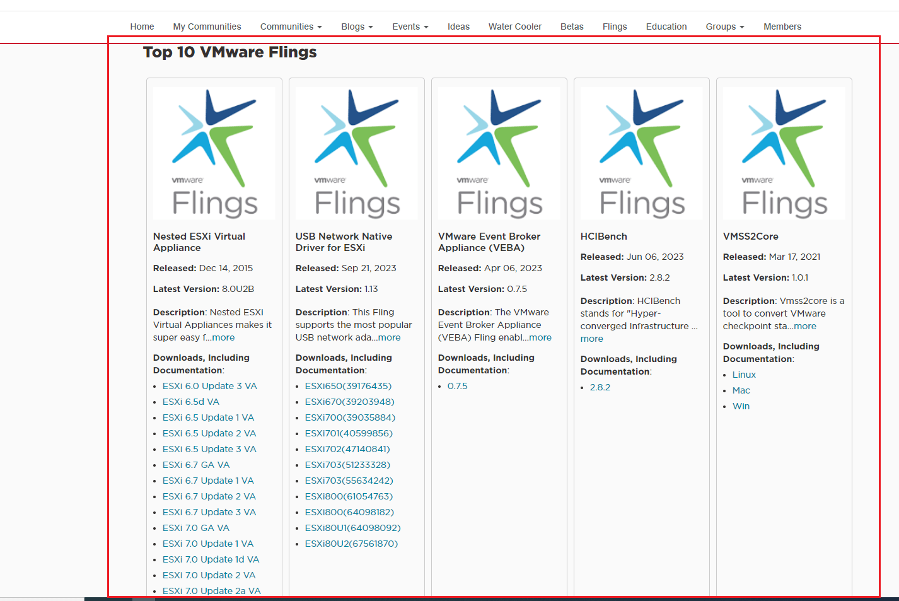Click Flings logo on VEBA card

(x=499, y=153)
